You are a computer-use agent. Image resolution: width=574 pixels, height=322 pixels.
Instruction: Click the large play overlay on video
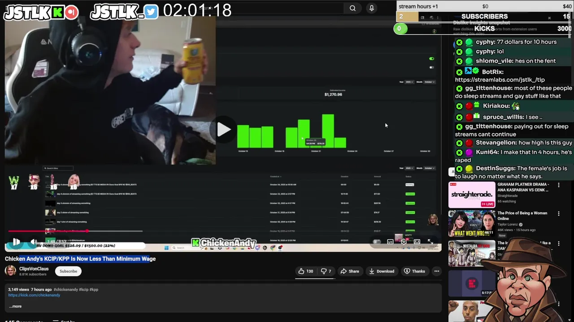(224, 130)
